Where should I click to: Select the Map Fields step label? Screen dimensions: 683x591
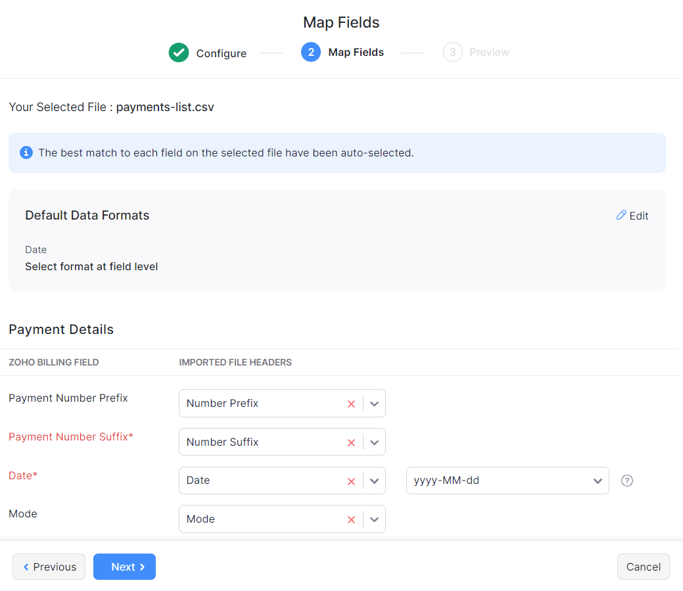coord(356,52)
